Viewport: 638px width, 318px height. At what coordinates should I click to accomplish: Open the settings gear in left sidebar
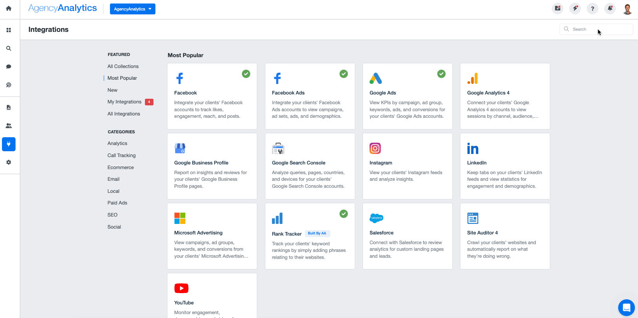tap(9, 162)
